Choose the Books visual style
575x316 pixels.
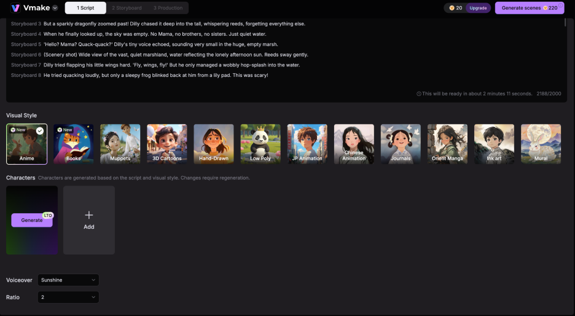click(73, 144)
